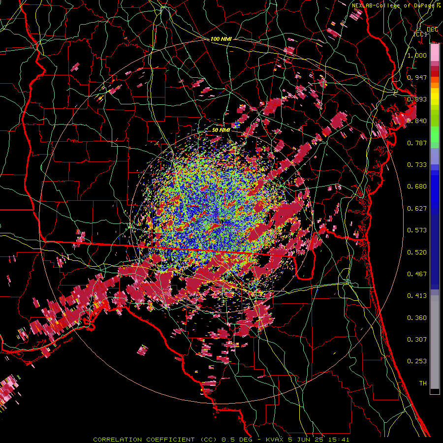Select the 0.947 legend value

(417, 77)
